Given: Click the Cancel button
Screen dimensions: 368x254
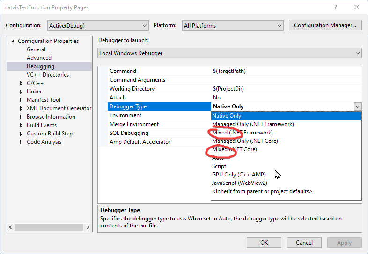Looking at the screenshot, I should [x=304, y=242].
